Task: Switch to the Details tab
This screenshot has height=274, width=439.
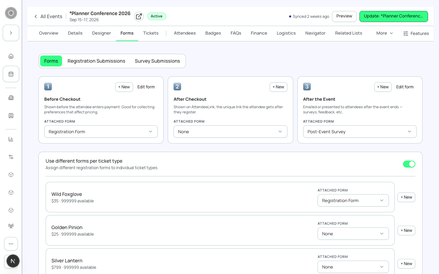Action: (x=75, y=33)
